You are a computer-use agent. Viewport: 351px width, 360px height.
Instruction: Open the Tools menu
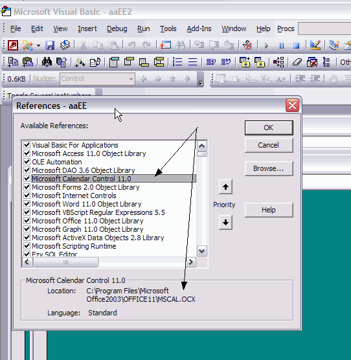pos(168,28)
